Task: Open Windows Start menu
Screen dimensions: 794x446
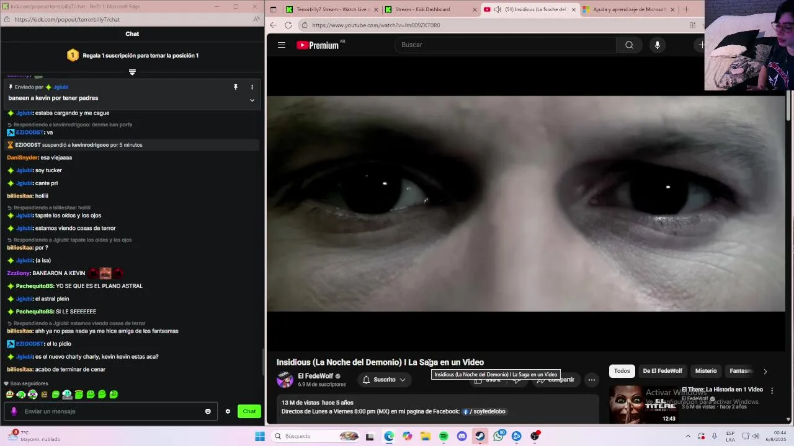Action: point(260,436)
